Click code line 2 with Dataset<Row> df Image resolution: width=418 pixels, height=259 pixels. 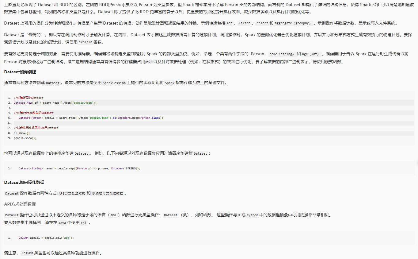[x=55, y=103]
